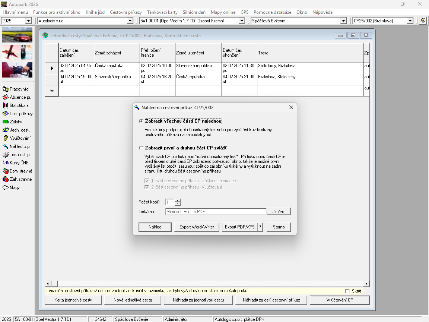Click the light bulb icon in toolbar
Screen dimensions: 429x322
coord(423,20)
